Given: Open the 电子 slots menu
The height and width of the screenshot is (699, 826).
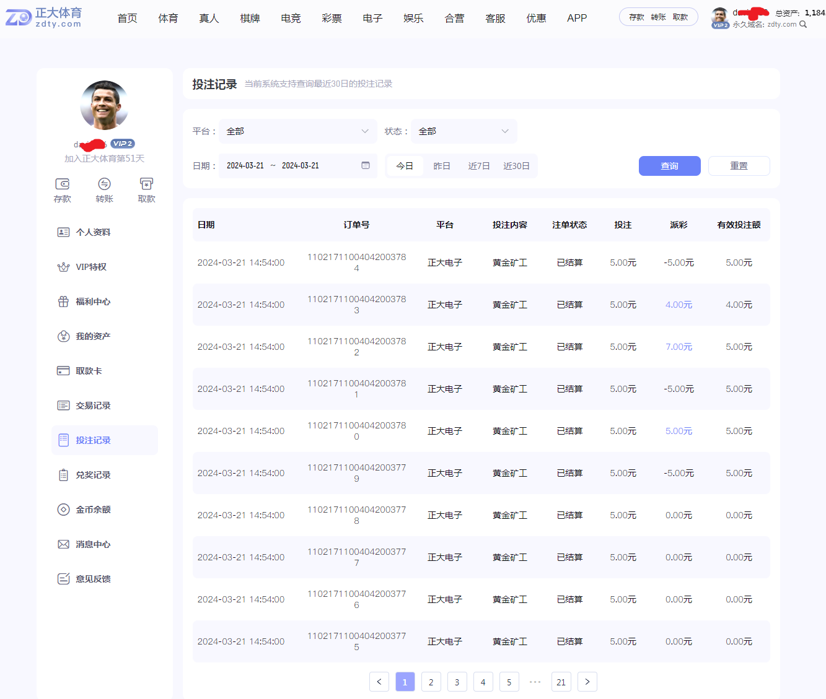Looking at the screenshot, I should [372, 19].
